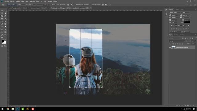
Task: Open the Century Gothic font family dropdown
Action: [175, 12]
